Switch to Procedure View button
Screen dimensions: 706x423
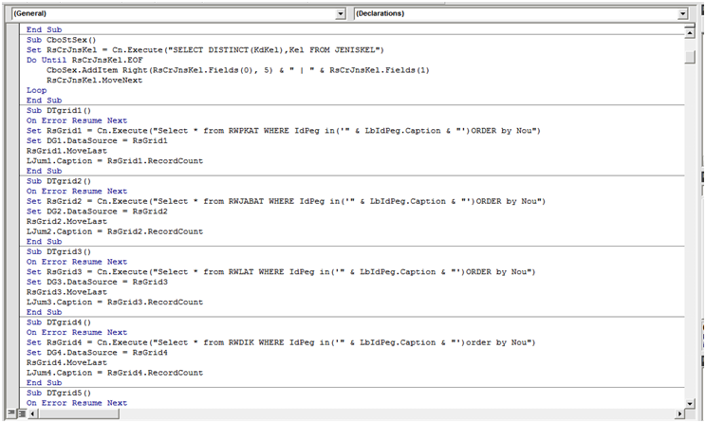click(10, 413)
